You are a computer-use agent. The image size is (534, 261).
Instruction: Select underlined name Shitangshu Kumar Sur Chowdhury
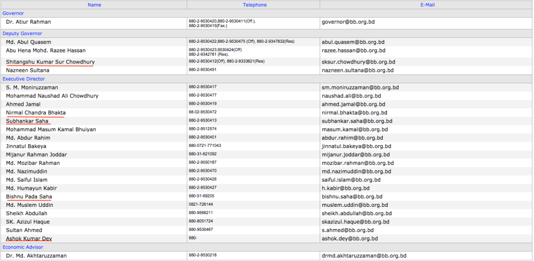[x=50, y=62]
